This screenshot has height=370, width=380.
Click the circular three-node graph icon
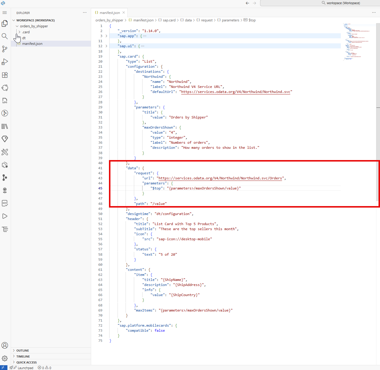click(4, 88)
